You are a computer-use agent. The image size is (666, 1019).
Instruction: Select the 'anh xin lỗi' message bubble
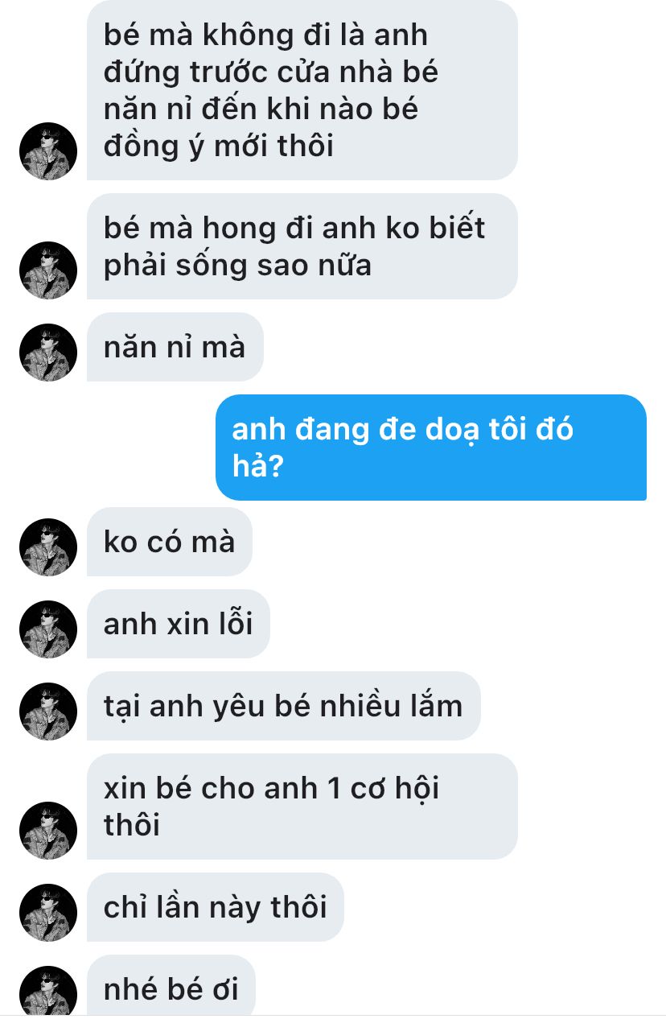pos(178,624)
